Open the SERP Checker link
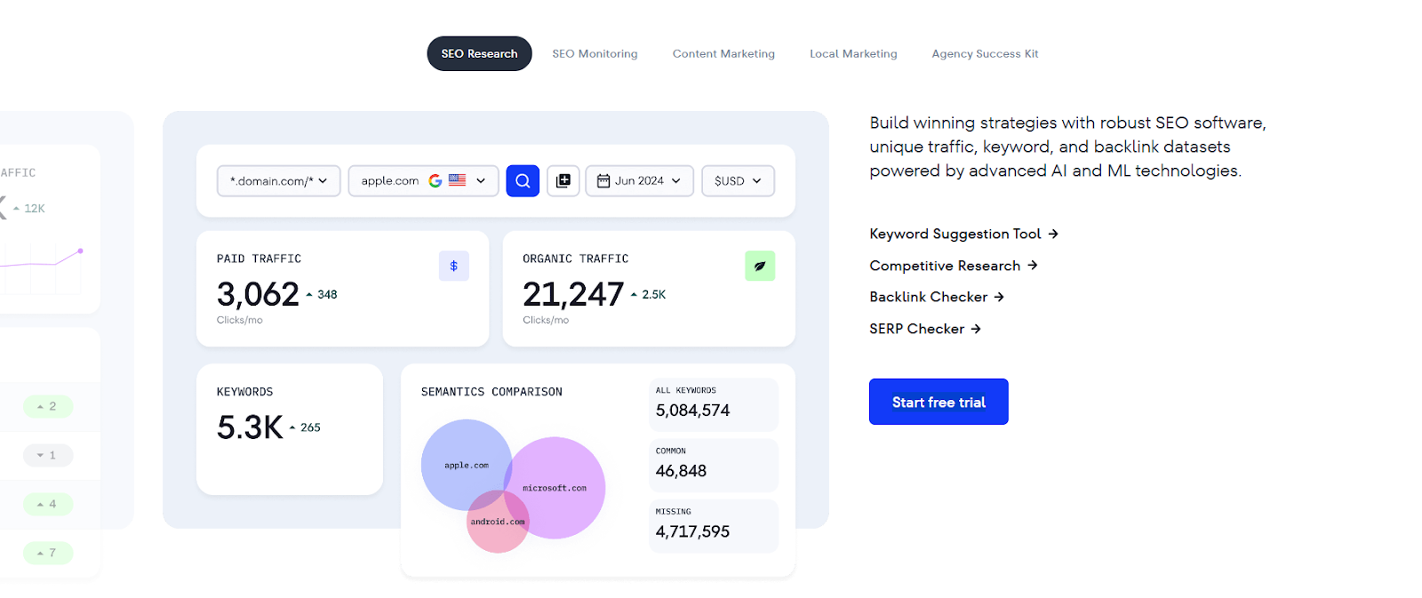 point(925,329)
